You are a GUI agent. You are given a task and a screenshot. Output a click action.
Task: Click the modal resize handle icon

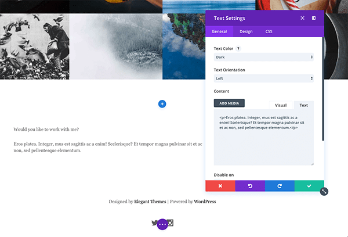(x=324, y=192)
